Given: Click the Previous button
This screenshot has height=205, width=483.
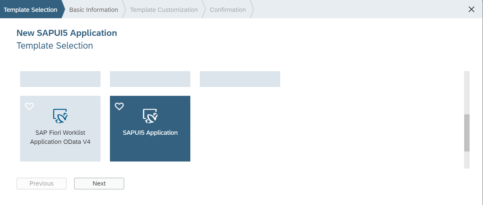Looking at the screenshot, I should coord(41,183).
